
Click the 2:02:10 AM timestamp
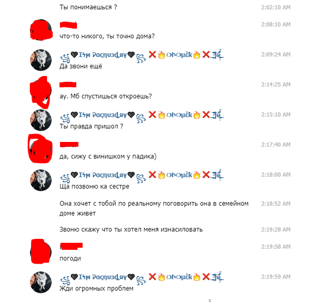point(275,7)
